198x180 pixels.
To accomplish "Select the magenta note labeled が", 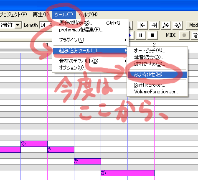I will [x=127, y=173].
